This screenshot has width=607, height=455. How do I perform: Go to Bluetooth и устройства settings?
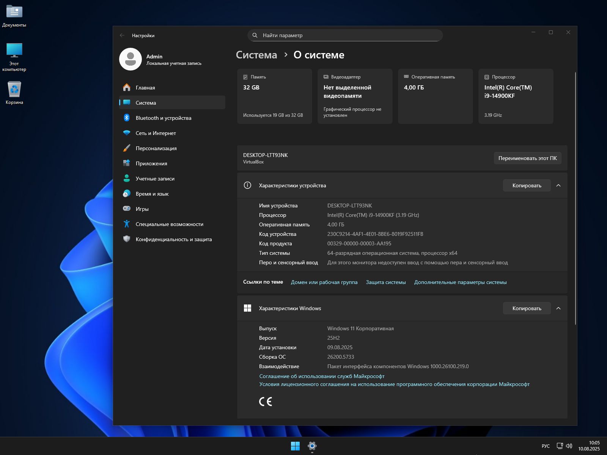[172, 118]
